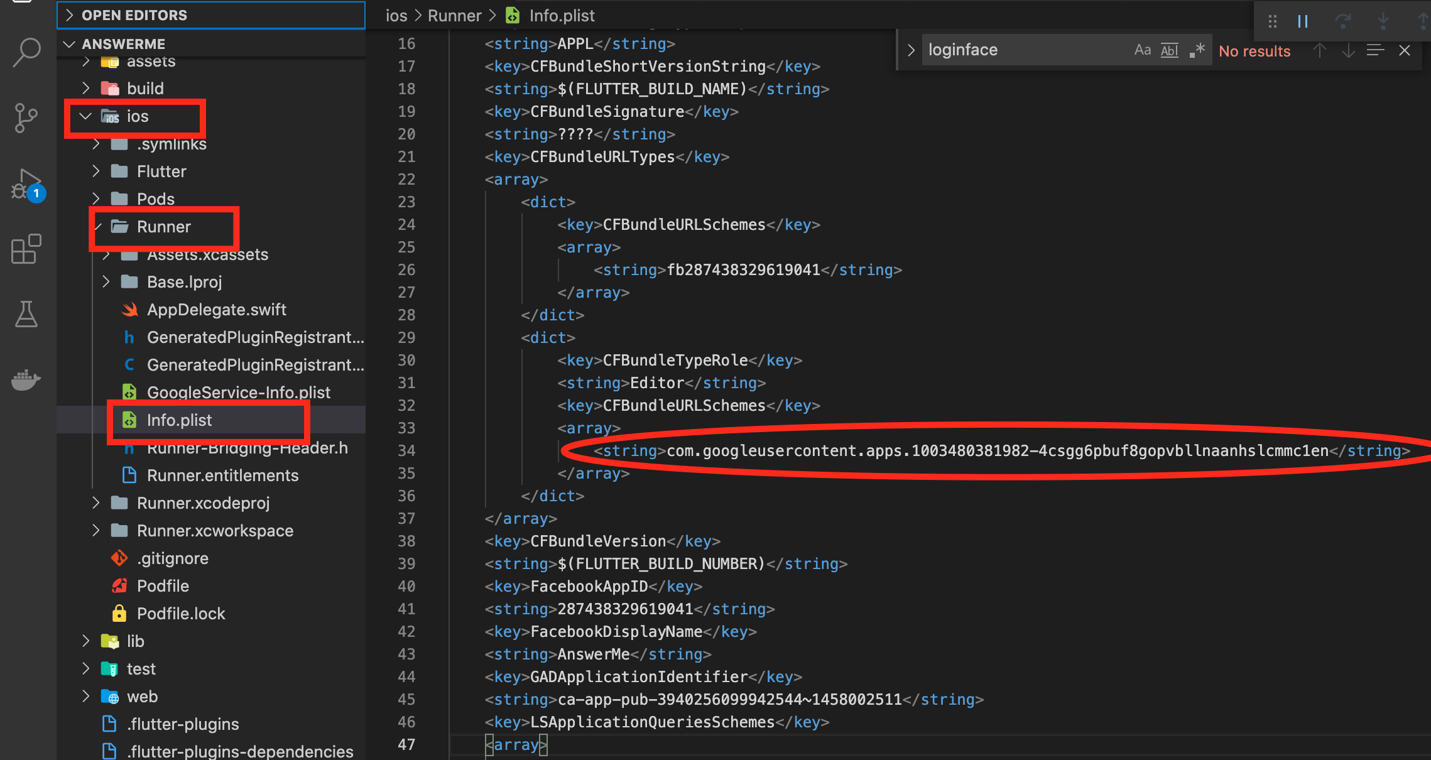Open the Testing flask view
Image resolution: width=1431 pixels, height=760 pixels.
[x=27, y=314]
